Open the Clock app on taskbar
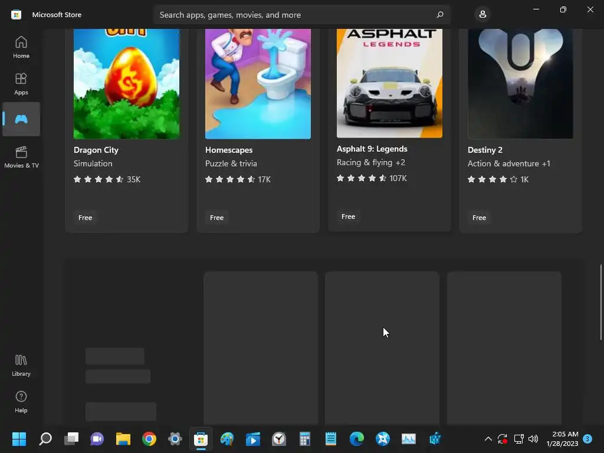The height and width of the screenshot is (453, 604). coord(279,439)
